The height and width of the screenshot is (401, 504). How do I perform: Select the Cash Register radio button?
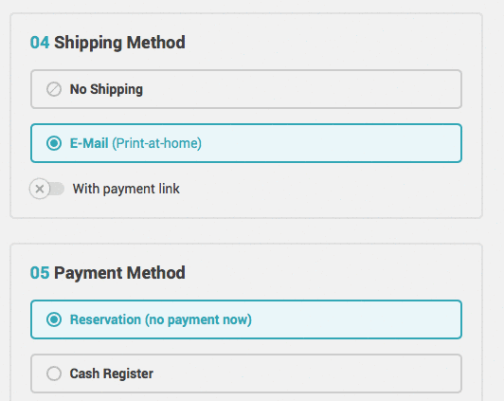[54, 374]
